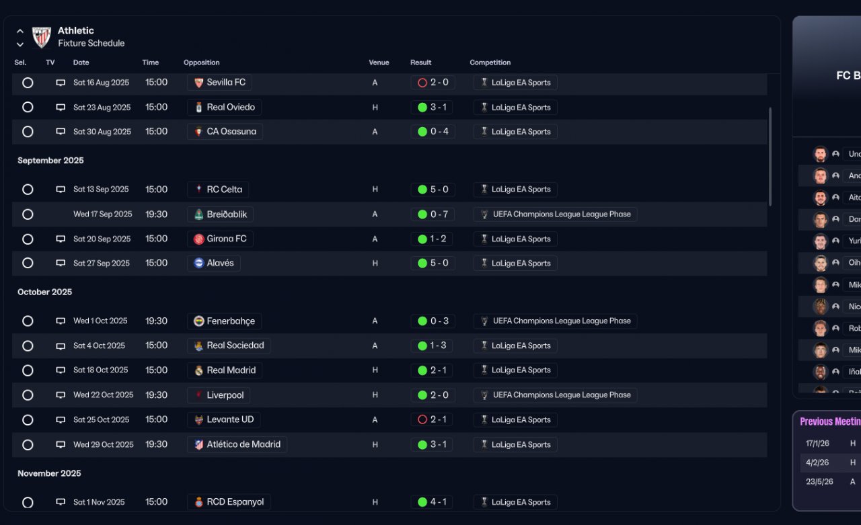Open the 5 - 0 result against RC Celta

(x=433, y=190)
